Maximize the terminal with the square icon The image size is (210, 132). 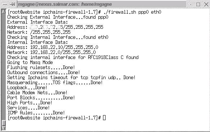pos(198,4)
